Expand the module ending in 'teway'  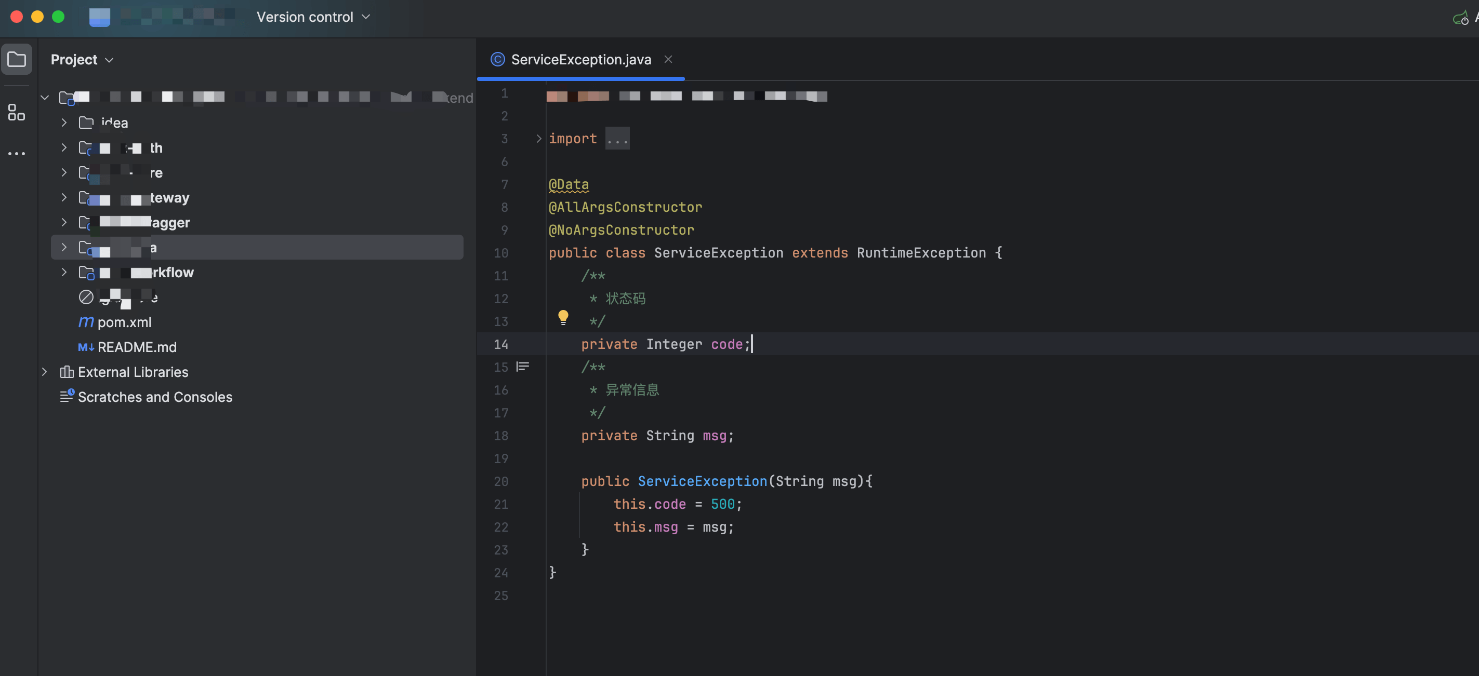(64, 197)
